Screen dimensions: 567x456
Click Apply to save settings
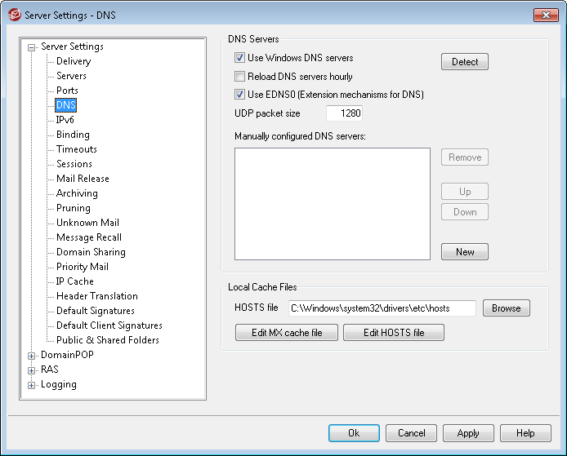pyautogui.click(x=468, y=434)
